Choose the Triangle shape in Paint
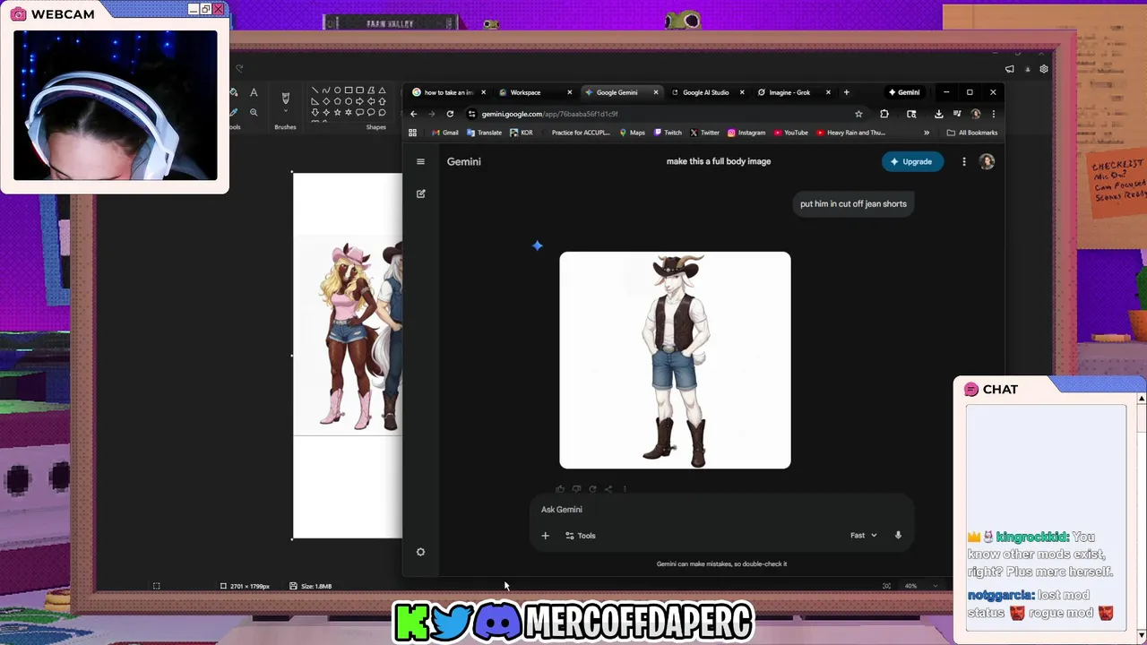The height and width of the screenshot is (645, 1147). (x=383, y=90)
